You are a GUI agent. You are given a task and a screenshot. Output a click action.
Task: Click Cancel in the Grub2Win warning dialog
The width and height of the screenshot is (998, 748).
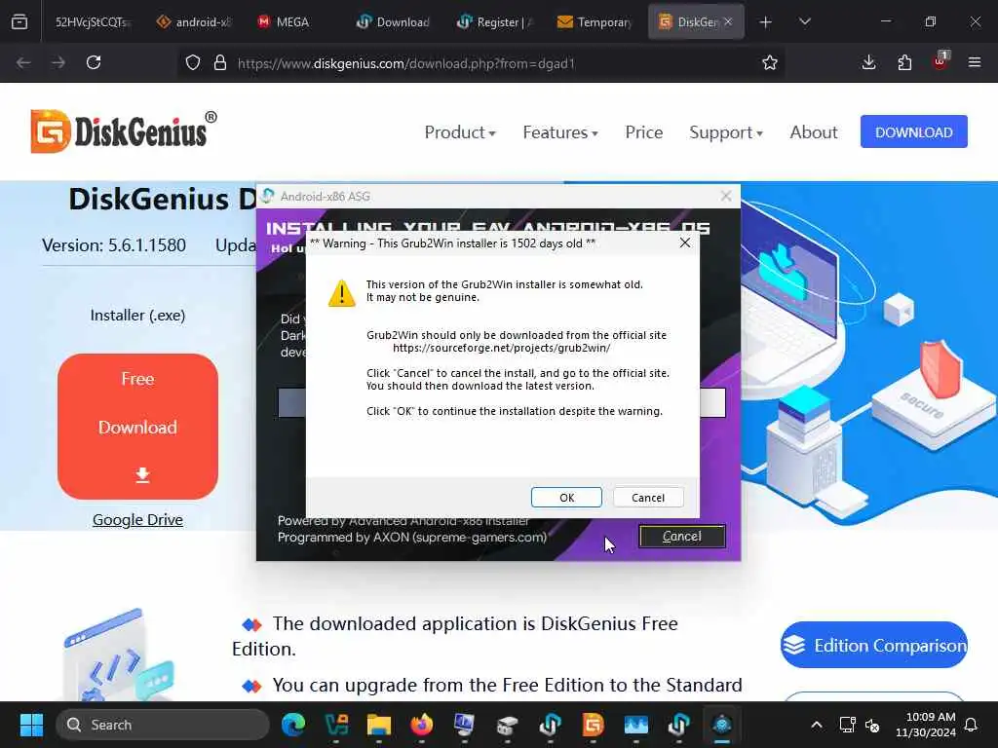[648, 498]
